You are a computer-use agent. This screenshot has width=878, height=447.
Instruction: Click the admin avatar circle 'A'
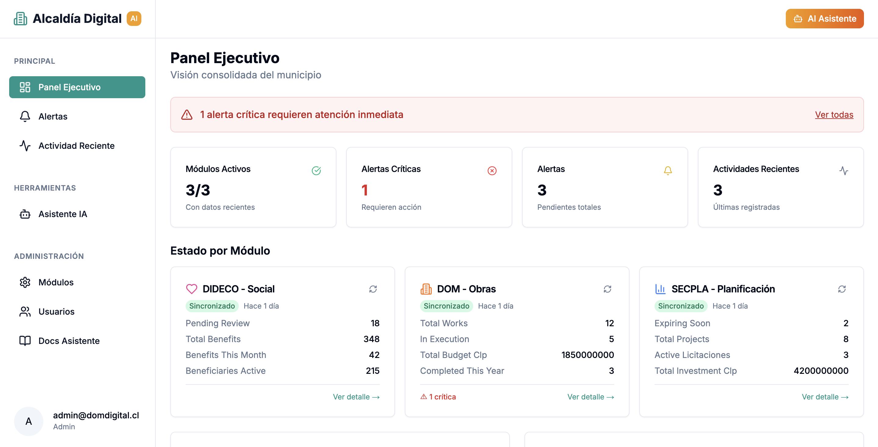tap(29, 421)
